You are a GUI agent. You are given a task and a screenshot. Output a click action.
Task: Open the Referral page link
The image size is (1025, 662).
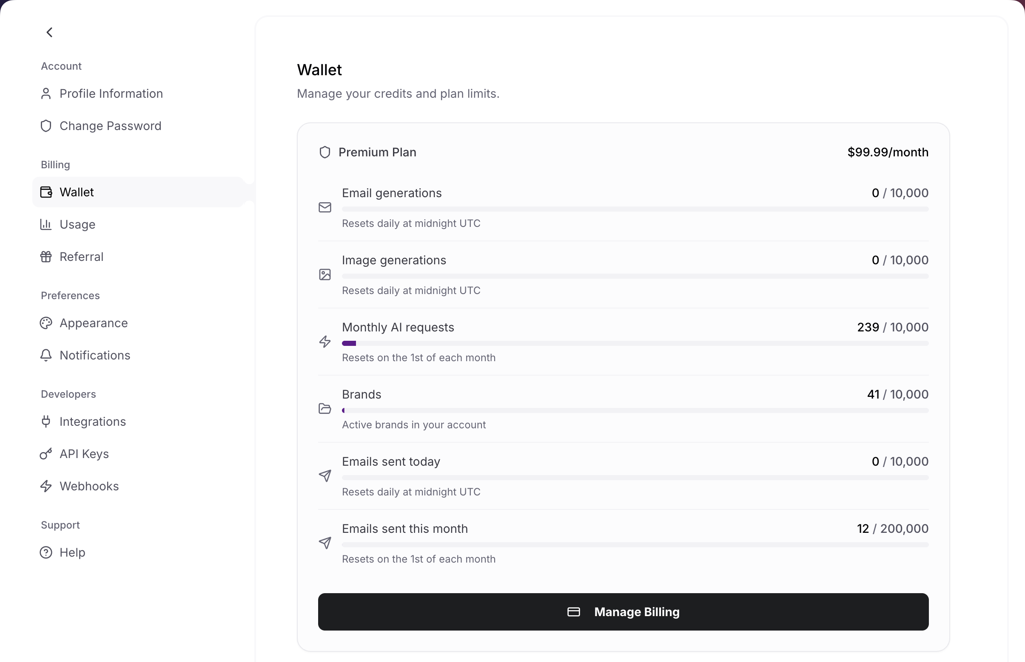pyautogui.click(x=81, y=257)
